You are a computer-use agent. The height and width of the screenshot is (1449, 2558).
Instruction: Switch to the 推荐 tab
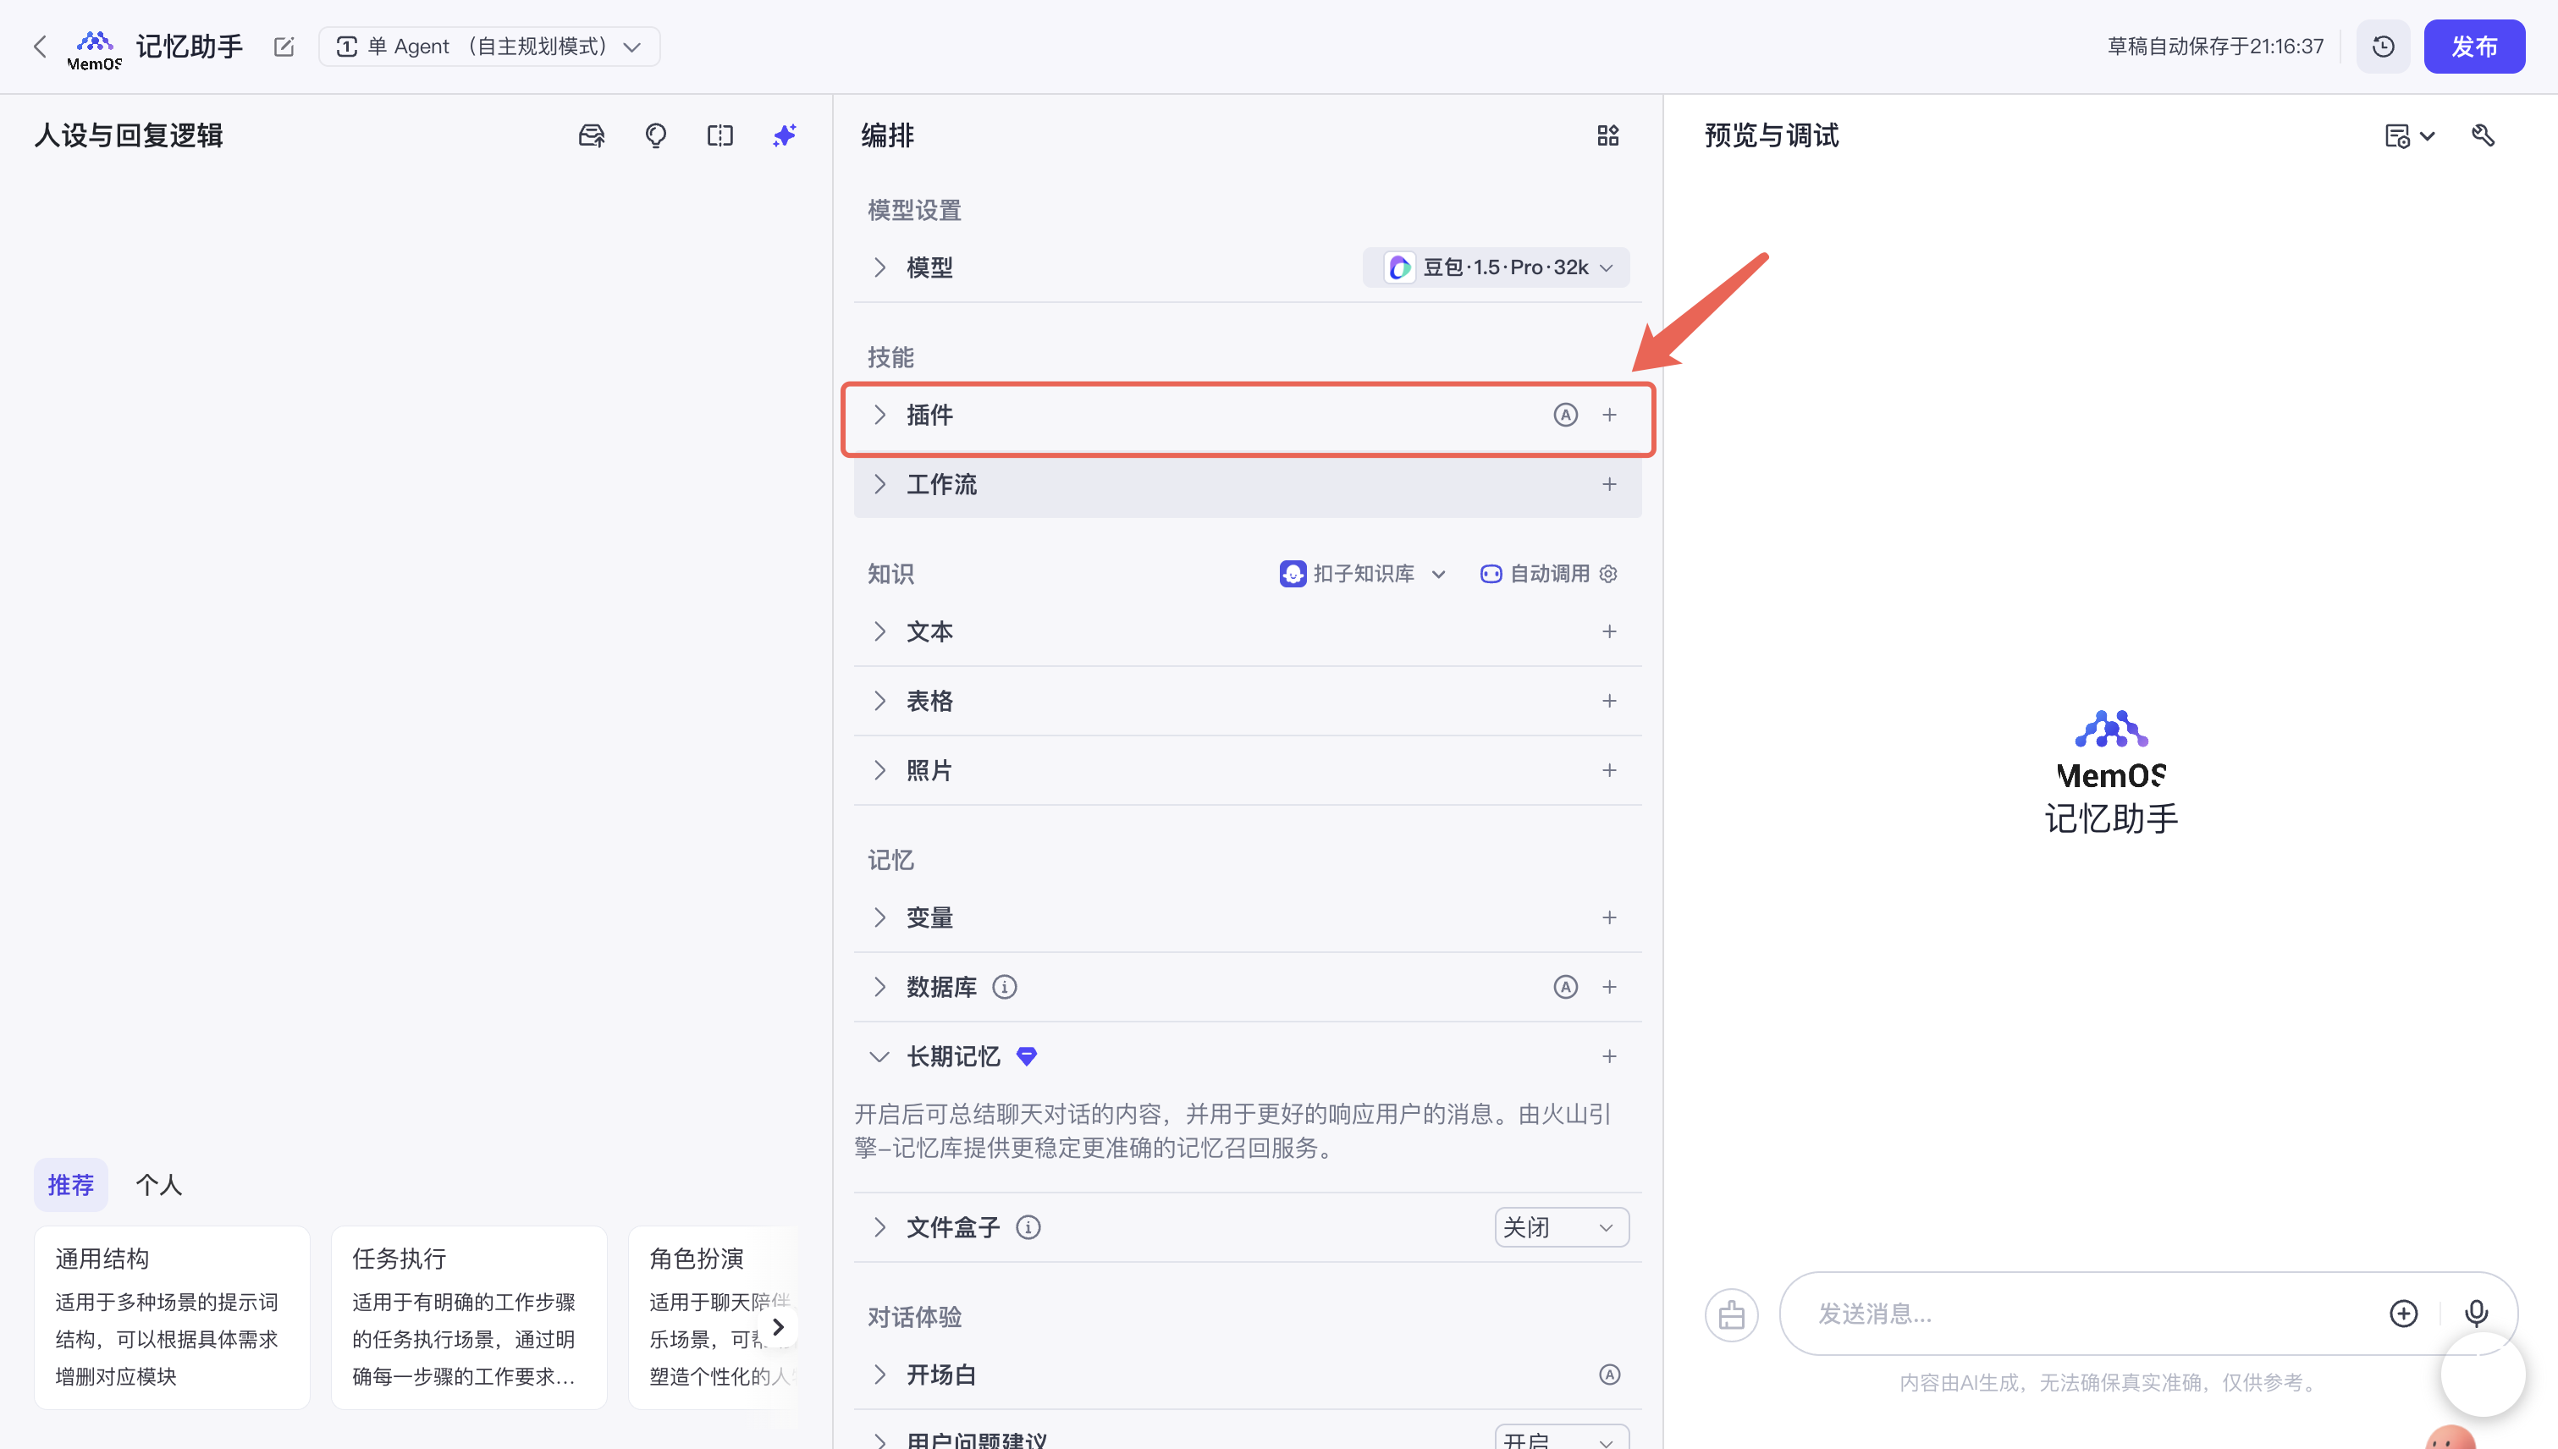click(x=70, y=1184)
